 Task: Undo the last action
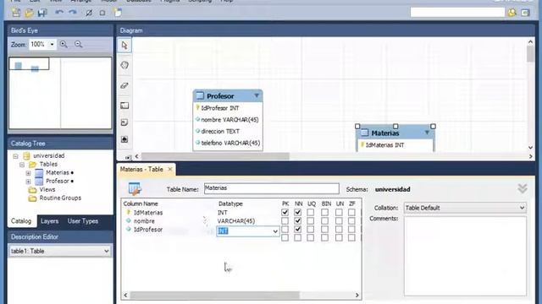click(x=59, y=13)
